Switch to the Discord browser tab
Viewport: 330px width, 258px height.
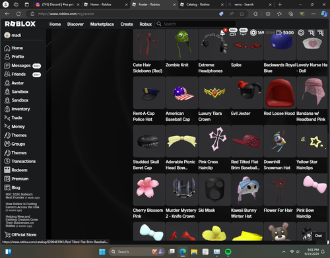(57, 5)
